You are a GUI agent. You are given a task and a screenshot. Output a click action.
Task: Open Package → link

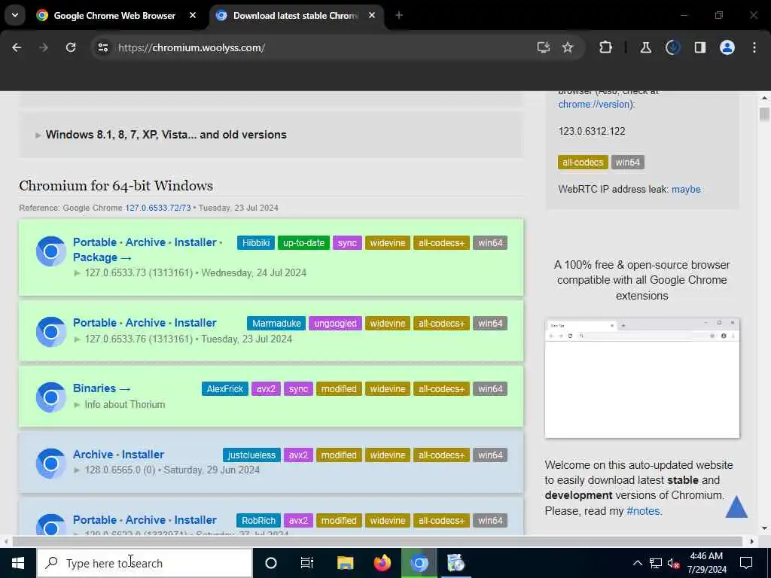pyautogui.click(x=102, y=257)
